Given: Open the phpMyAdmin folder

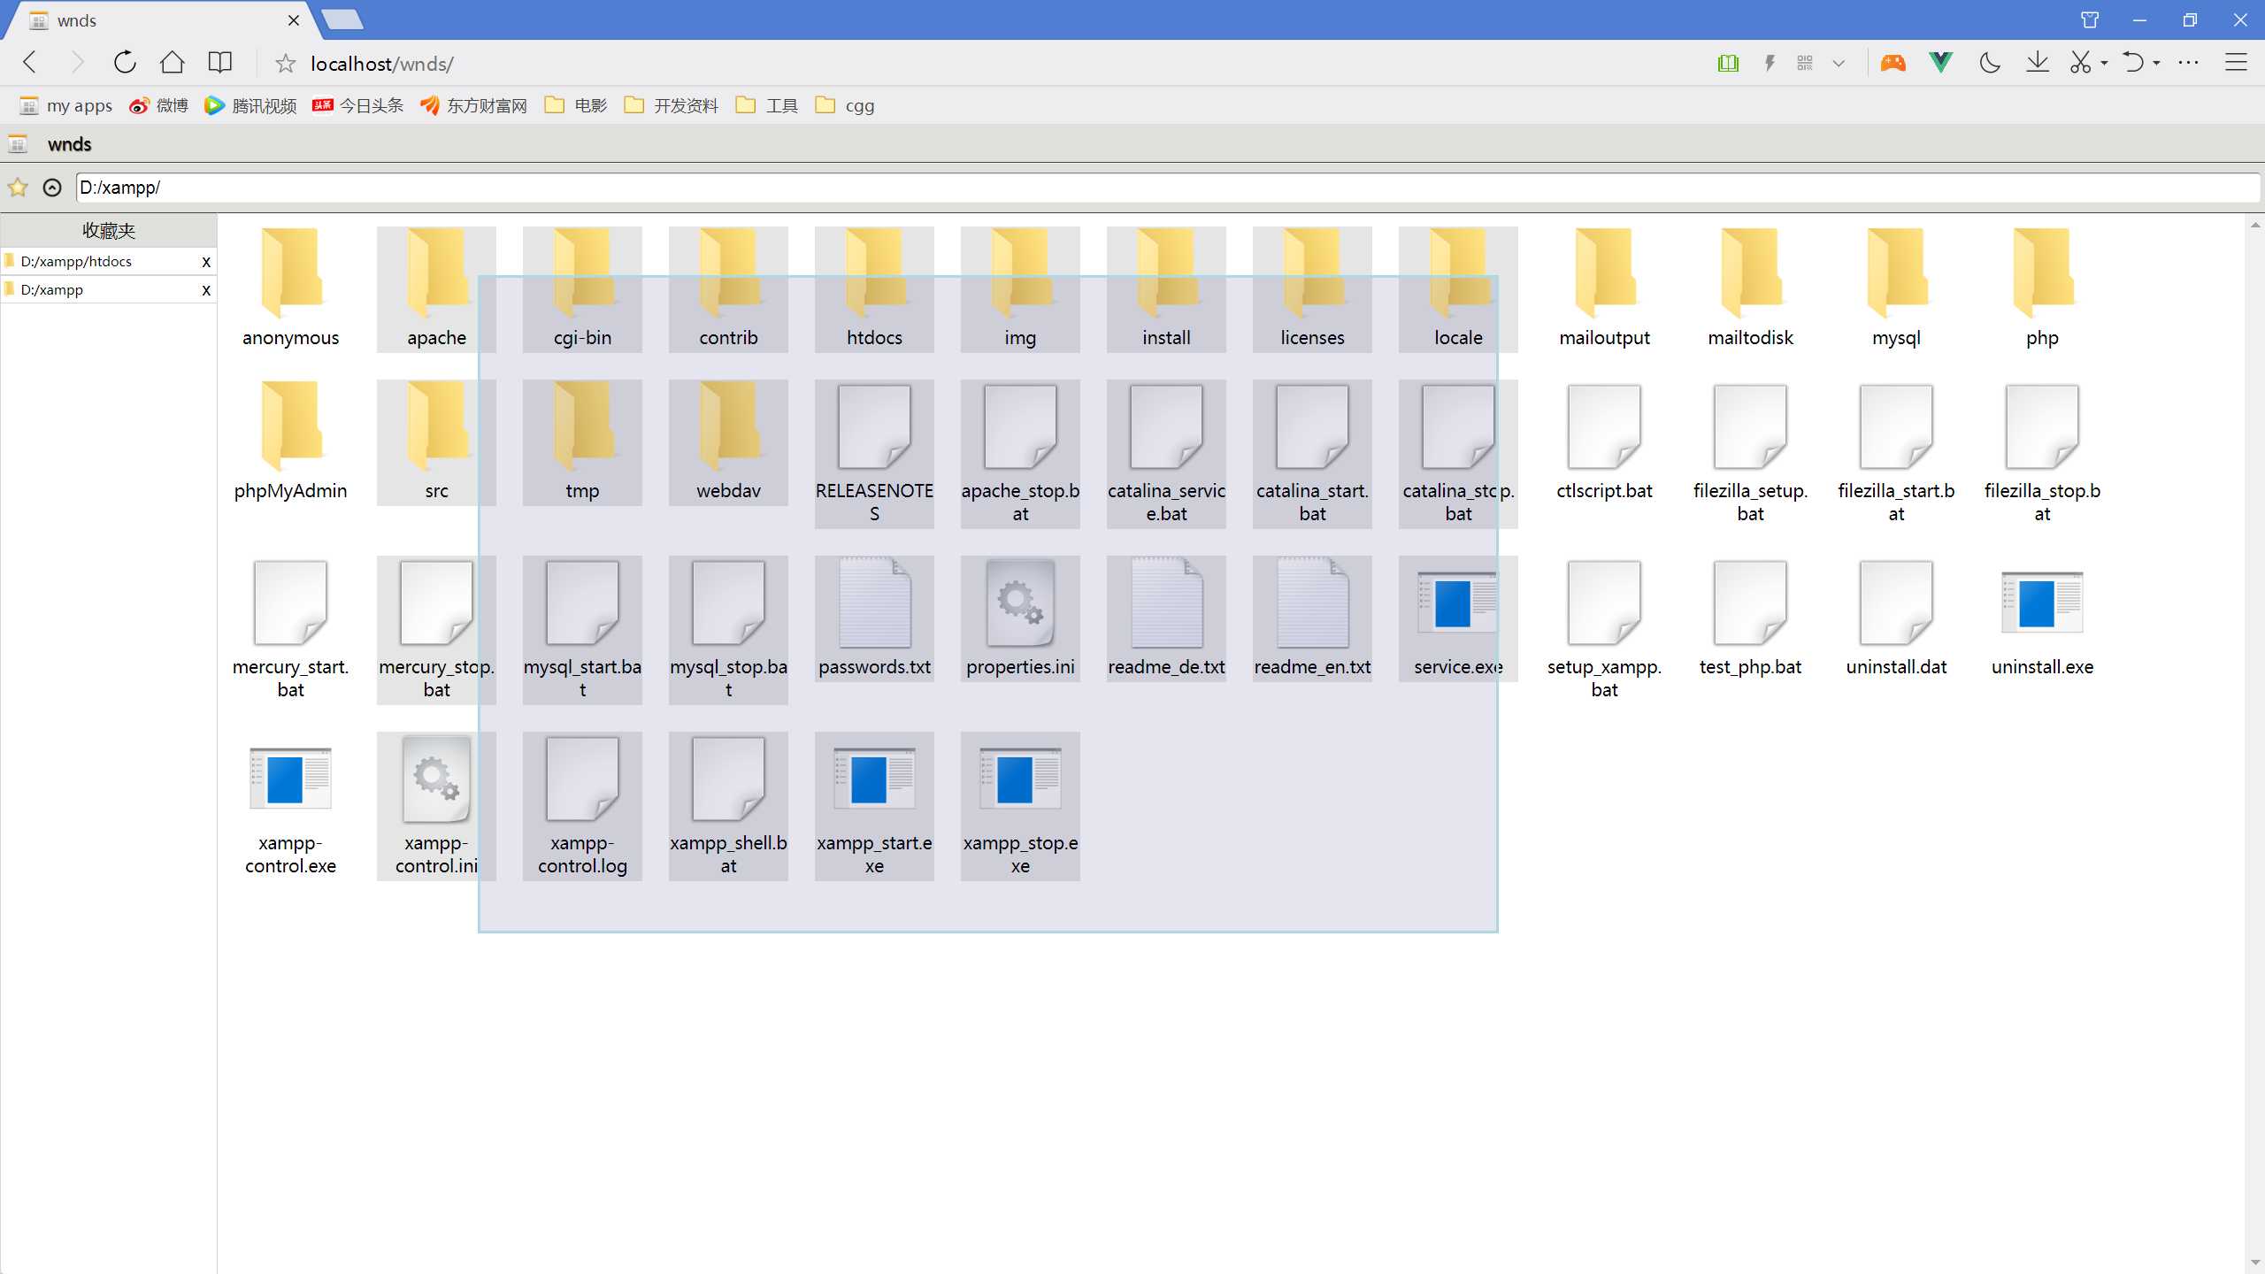Looking at the screenshot, I should click(x=290, y=442).
